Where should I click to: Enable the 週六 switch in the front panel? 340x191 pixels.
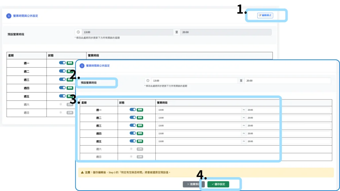(131, 149)
